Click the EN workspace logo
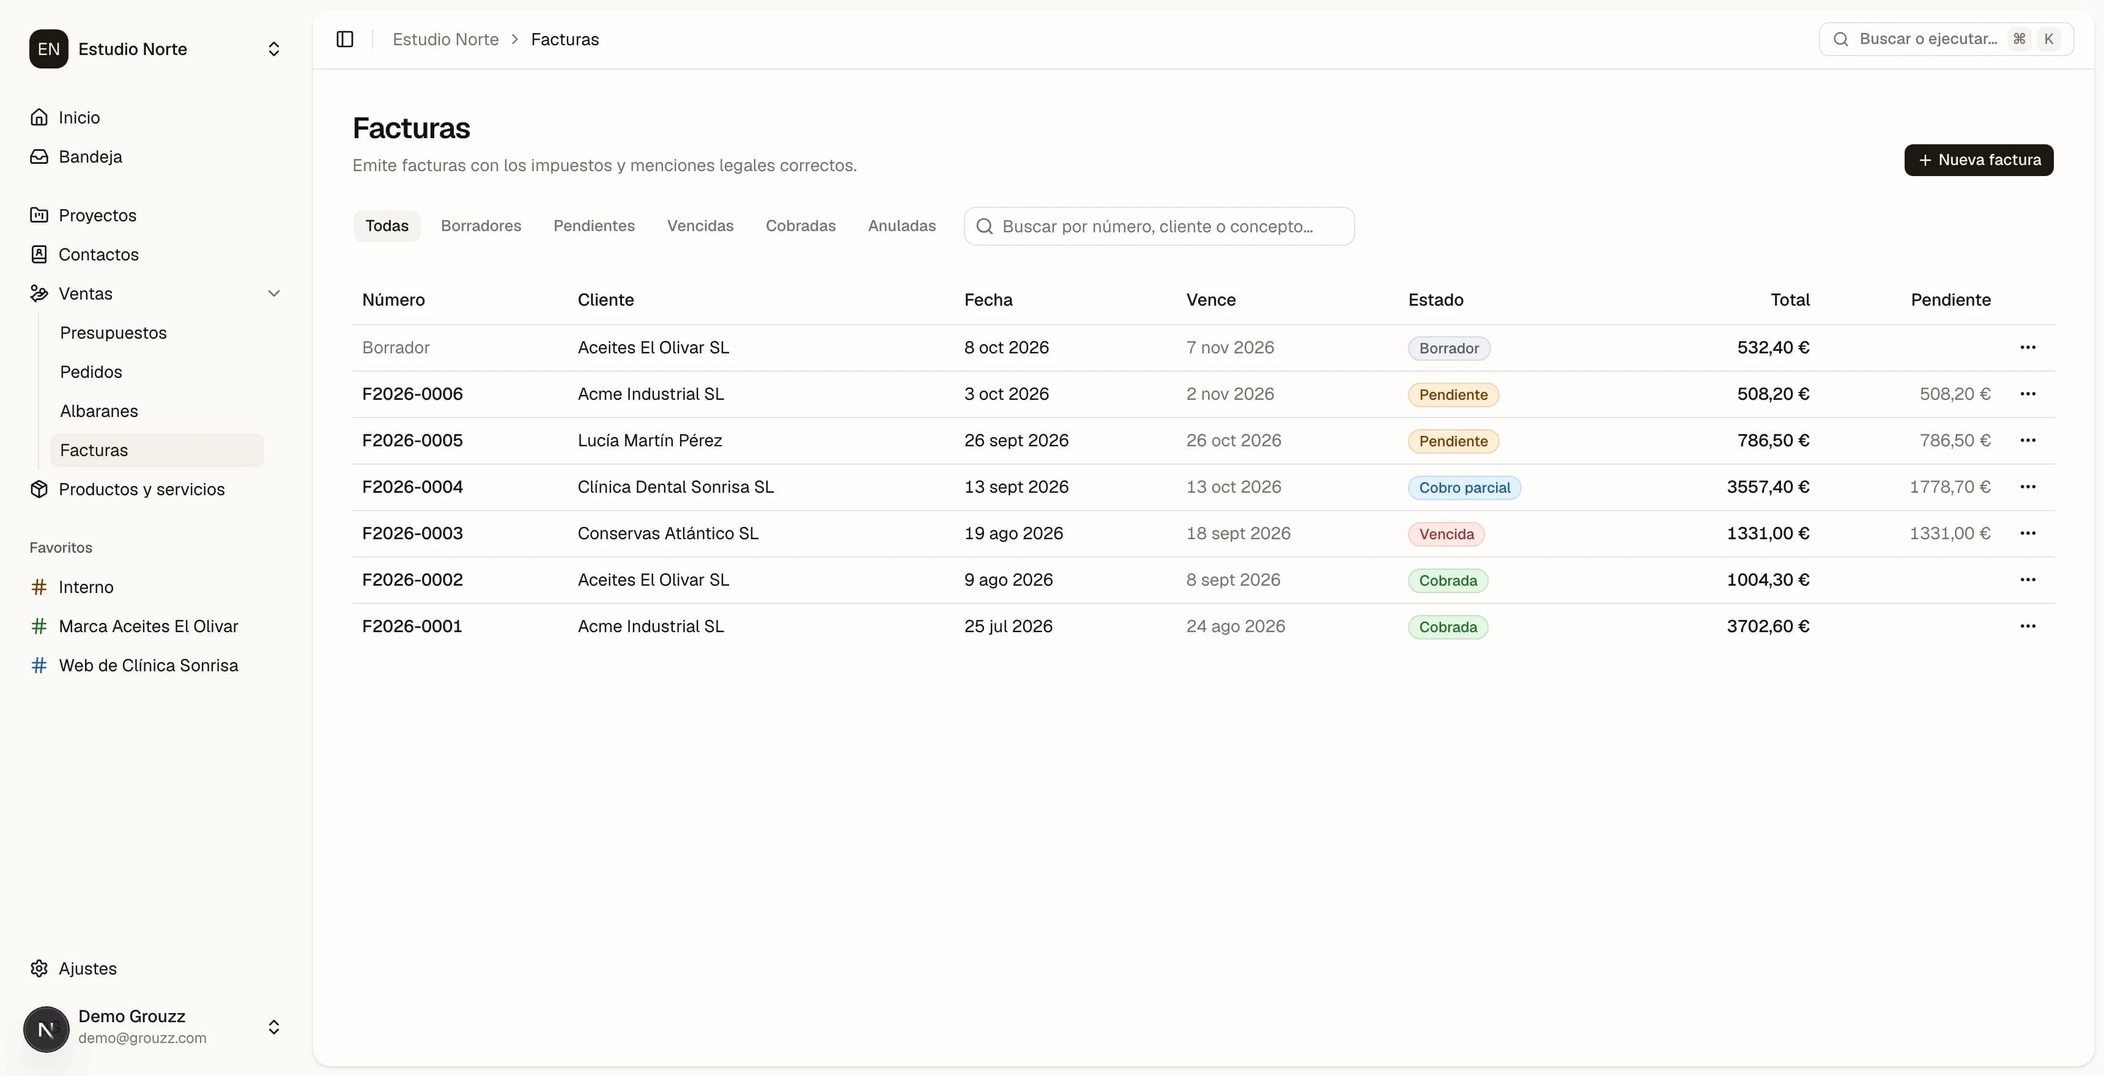The height and width of the screenshot is (1076, 2104). (48, 49)
